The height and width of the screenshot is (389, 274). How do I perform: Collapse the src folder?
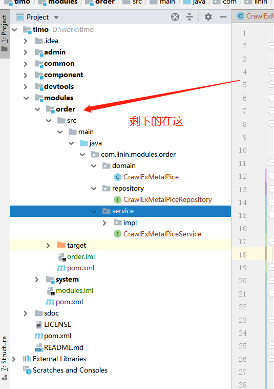coord(49,121)
